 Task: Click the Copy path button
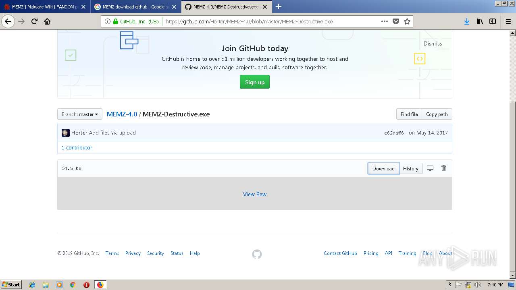click(x=437, y=114)
